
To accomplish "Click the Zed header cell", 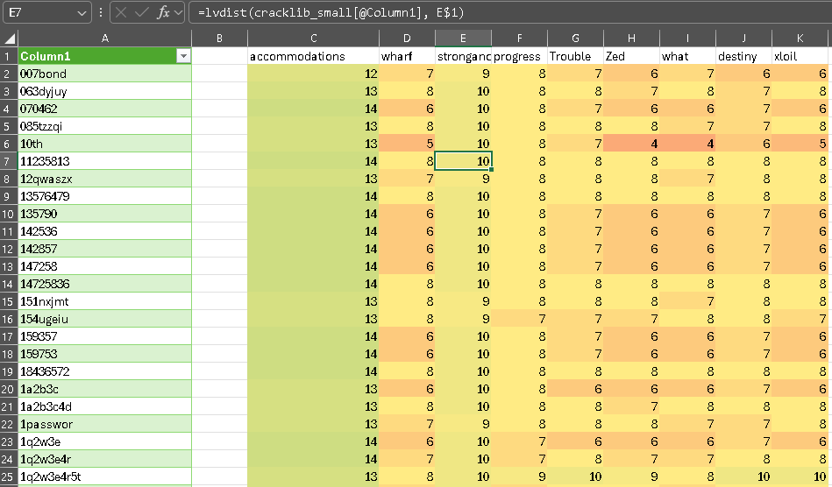I will click(x=631, y=56).
